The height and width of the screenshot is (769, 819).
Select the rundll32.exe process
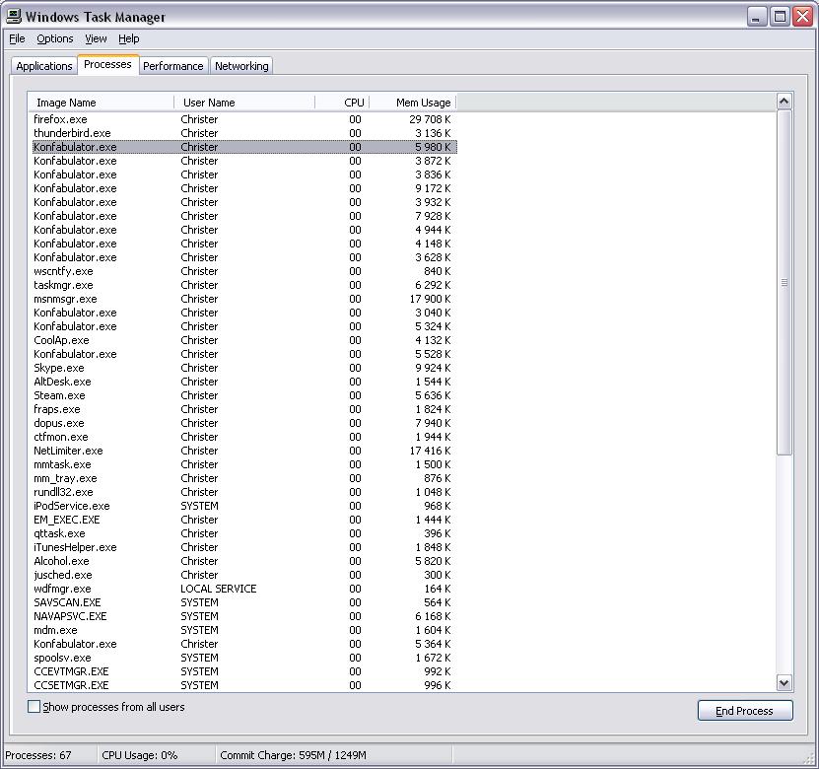point(244,492)
